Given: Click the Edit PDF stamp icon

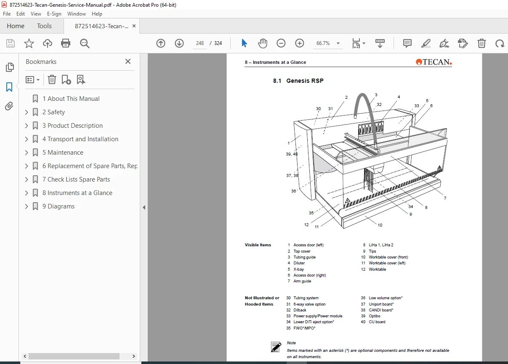Looking at the screenshot, I should coord(463,43).
